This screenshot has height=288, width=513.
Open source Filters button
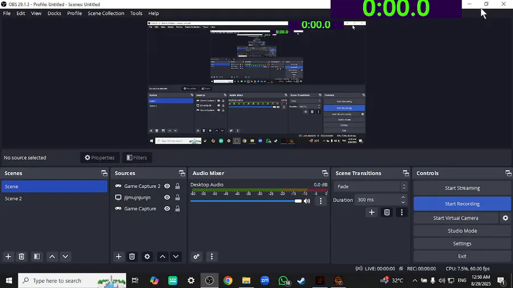click(x=137, y=158)
